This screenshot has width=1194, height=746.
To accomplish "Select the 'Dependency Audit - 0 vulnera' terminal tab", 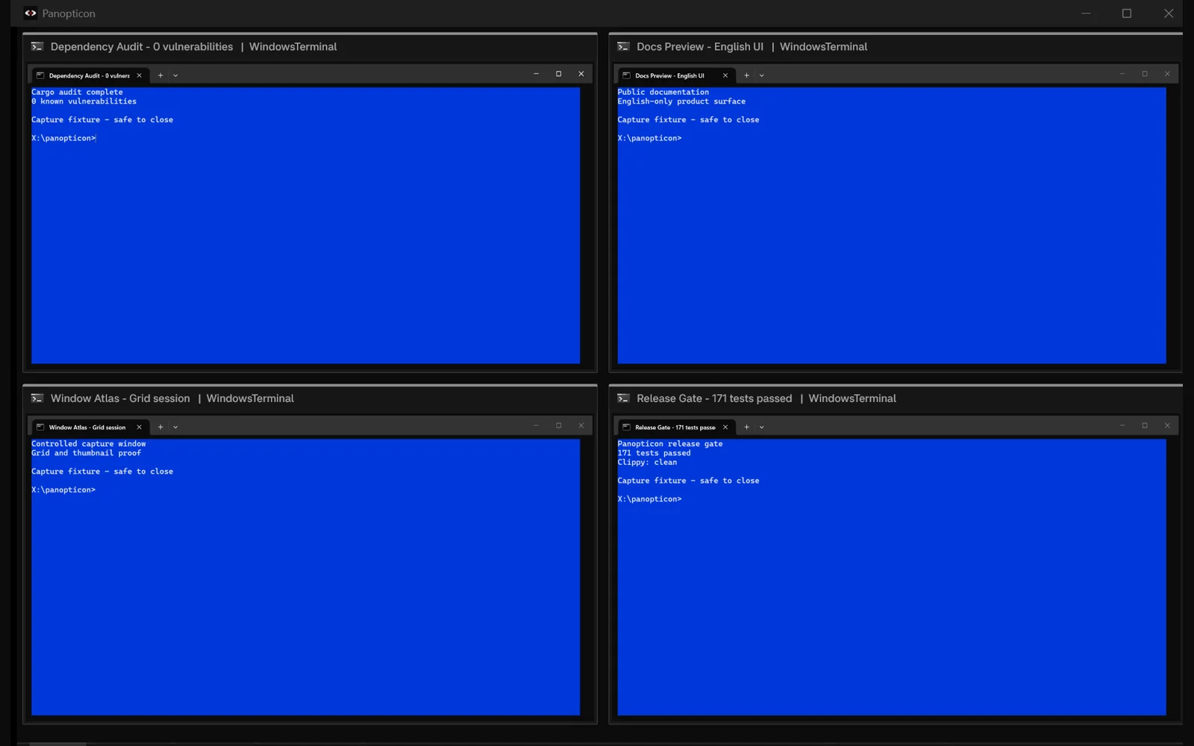I will [90, 75].
